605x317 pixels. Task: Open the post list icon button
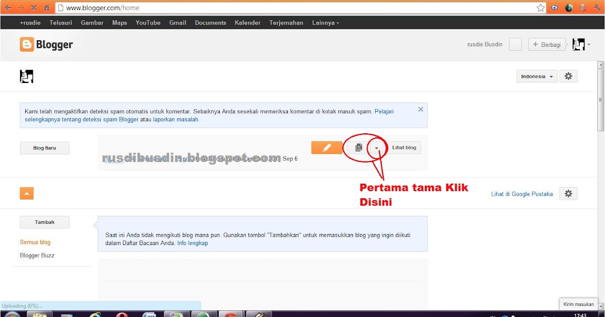pyautogui.click(x=359, y=147)
